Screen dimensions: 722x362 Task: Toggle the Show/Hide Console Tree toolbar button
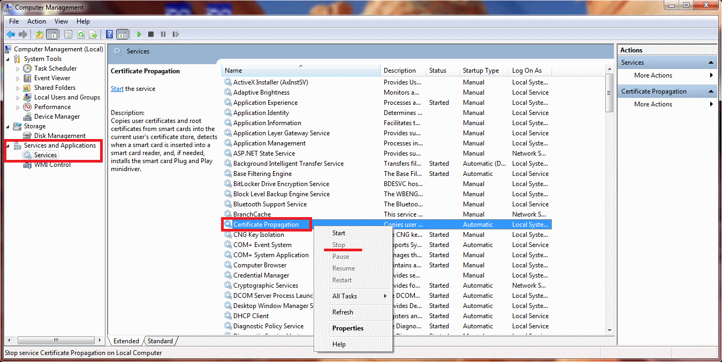tap(52, 34)
